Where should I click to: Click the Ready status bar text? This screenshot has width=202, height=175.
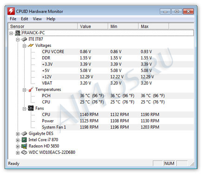(14, 163)
